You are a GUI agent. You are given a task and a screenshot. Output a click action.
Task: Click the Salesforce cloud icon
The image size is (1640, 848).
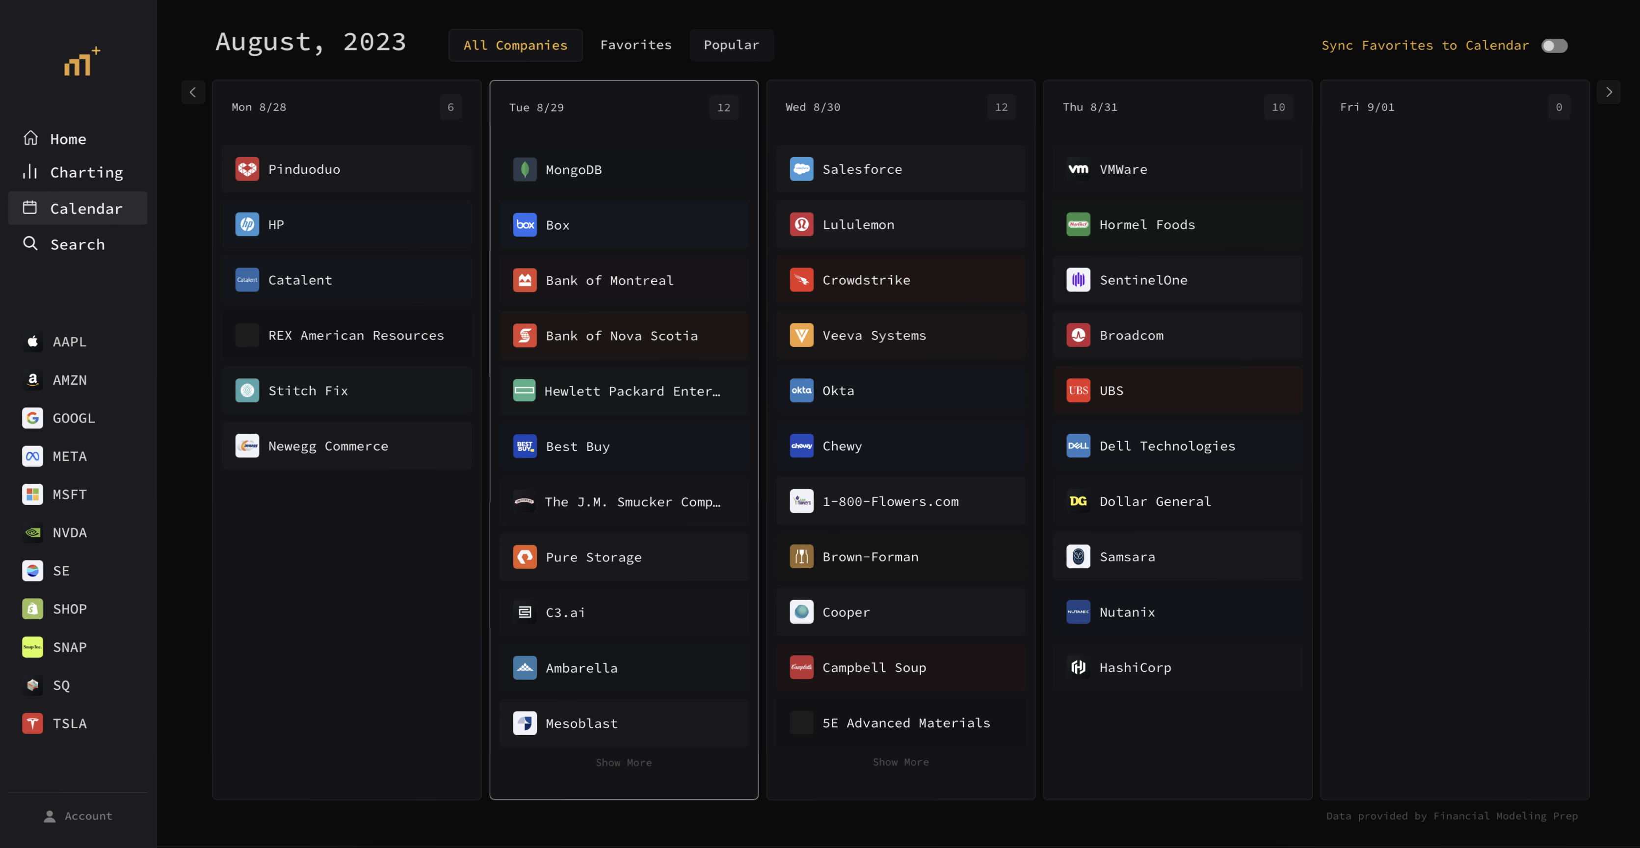pos(801,169)
